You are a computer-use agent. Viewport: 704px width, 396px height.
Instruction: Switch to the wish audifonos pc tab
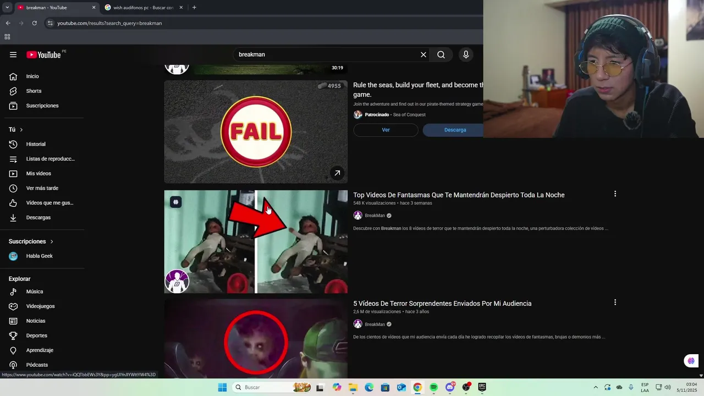143,8
